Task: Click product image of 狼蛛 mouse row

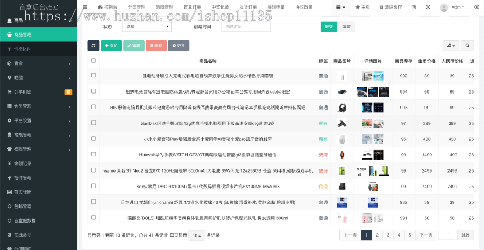Action: tap(342, 91)
